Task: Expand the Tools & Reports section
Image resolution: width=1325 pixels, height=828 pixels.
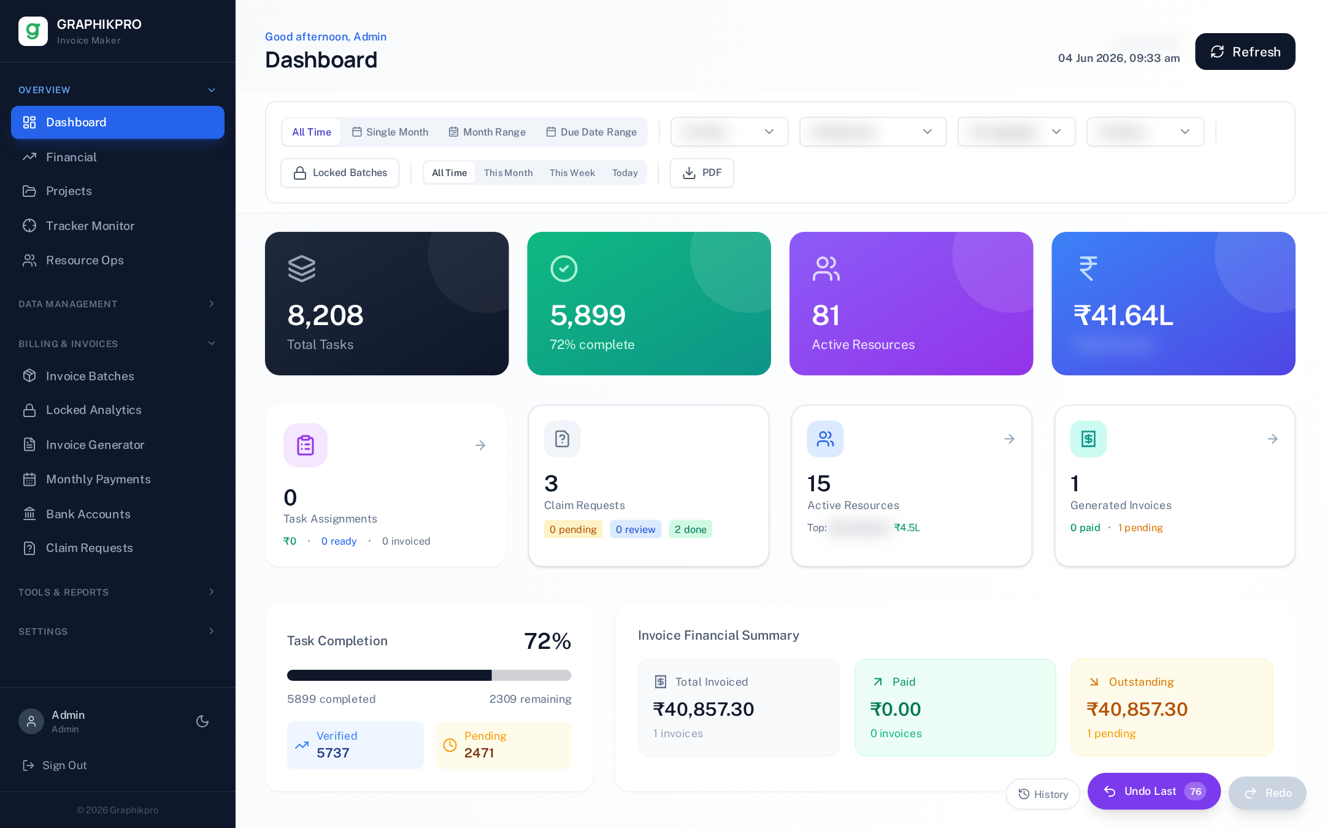Action: click(117, 592)
